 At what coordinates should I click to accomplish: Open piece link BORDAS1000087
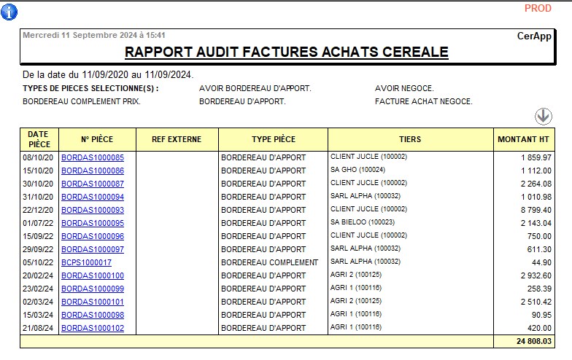click(x=93, y=184)
